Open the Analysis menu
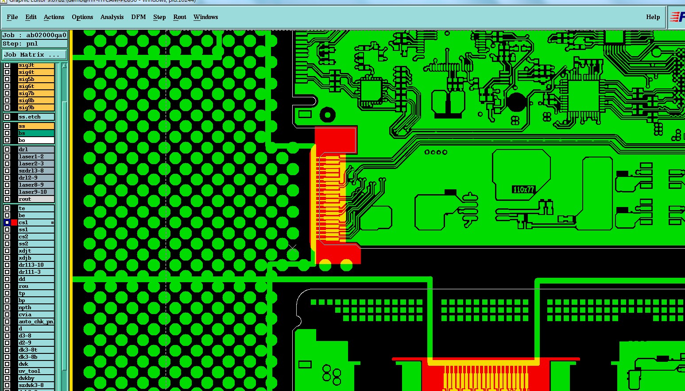This screenshot has width=685, height=391. click(x=112, y=17)
